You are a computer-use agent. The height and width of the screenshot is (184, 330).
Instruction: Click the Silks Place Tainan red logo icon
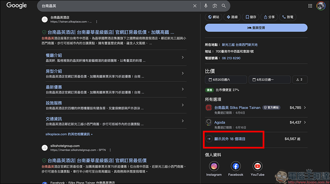pos(209,107)
